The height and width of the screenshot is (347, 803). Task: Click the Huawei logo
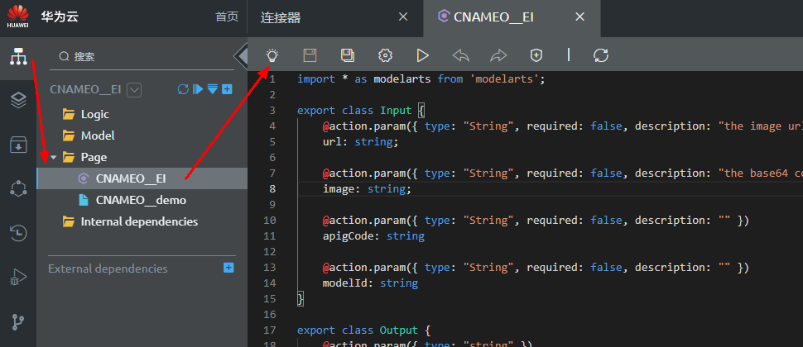pos(18,17)
